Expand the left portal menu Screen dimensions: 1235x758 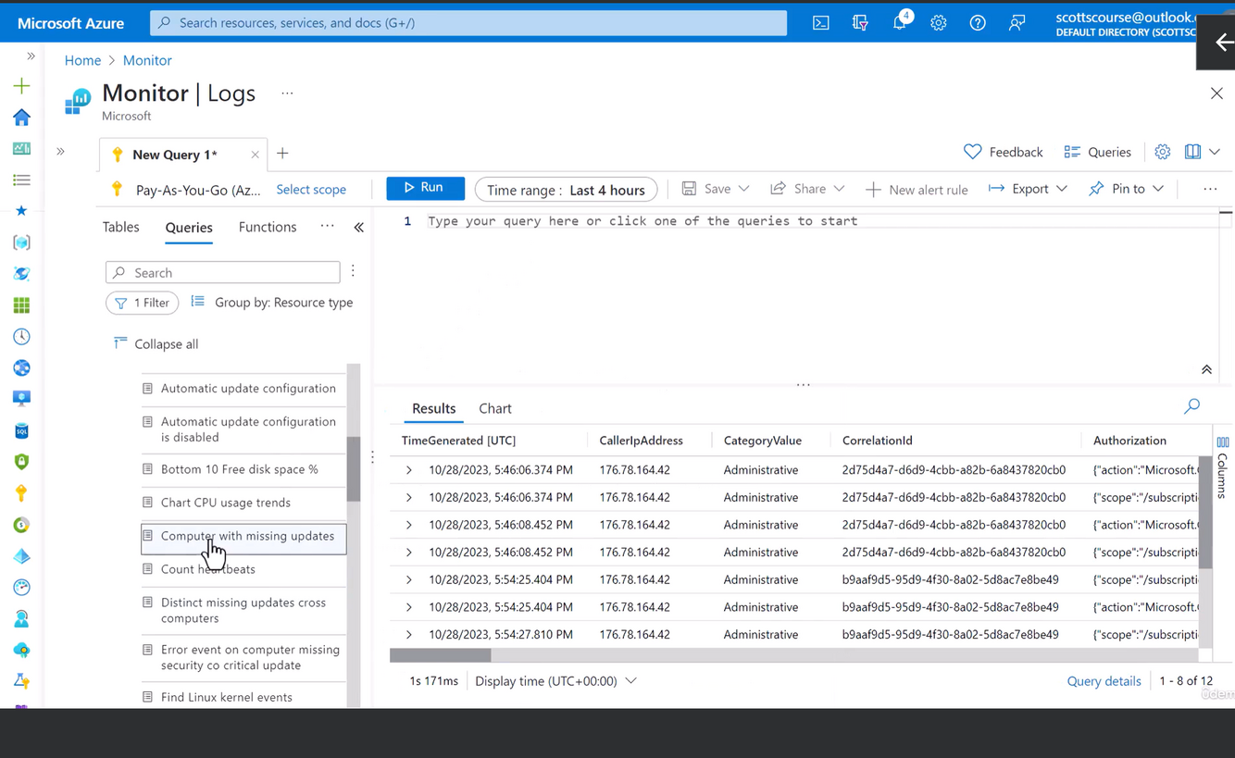[31, 56]
